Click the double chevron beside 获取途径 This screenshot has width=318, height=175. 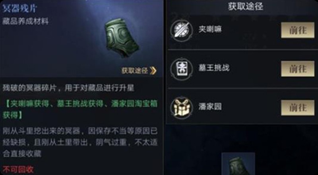tap(153, 71)
